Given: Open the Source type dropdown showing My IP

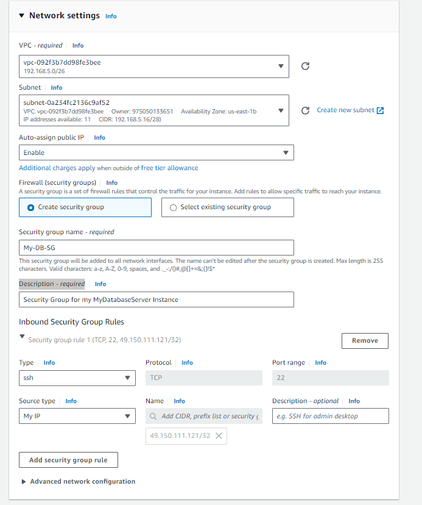Looking at the screenshot, I should pos(127,416).
